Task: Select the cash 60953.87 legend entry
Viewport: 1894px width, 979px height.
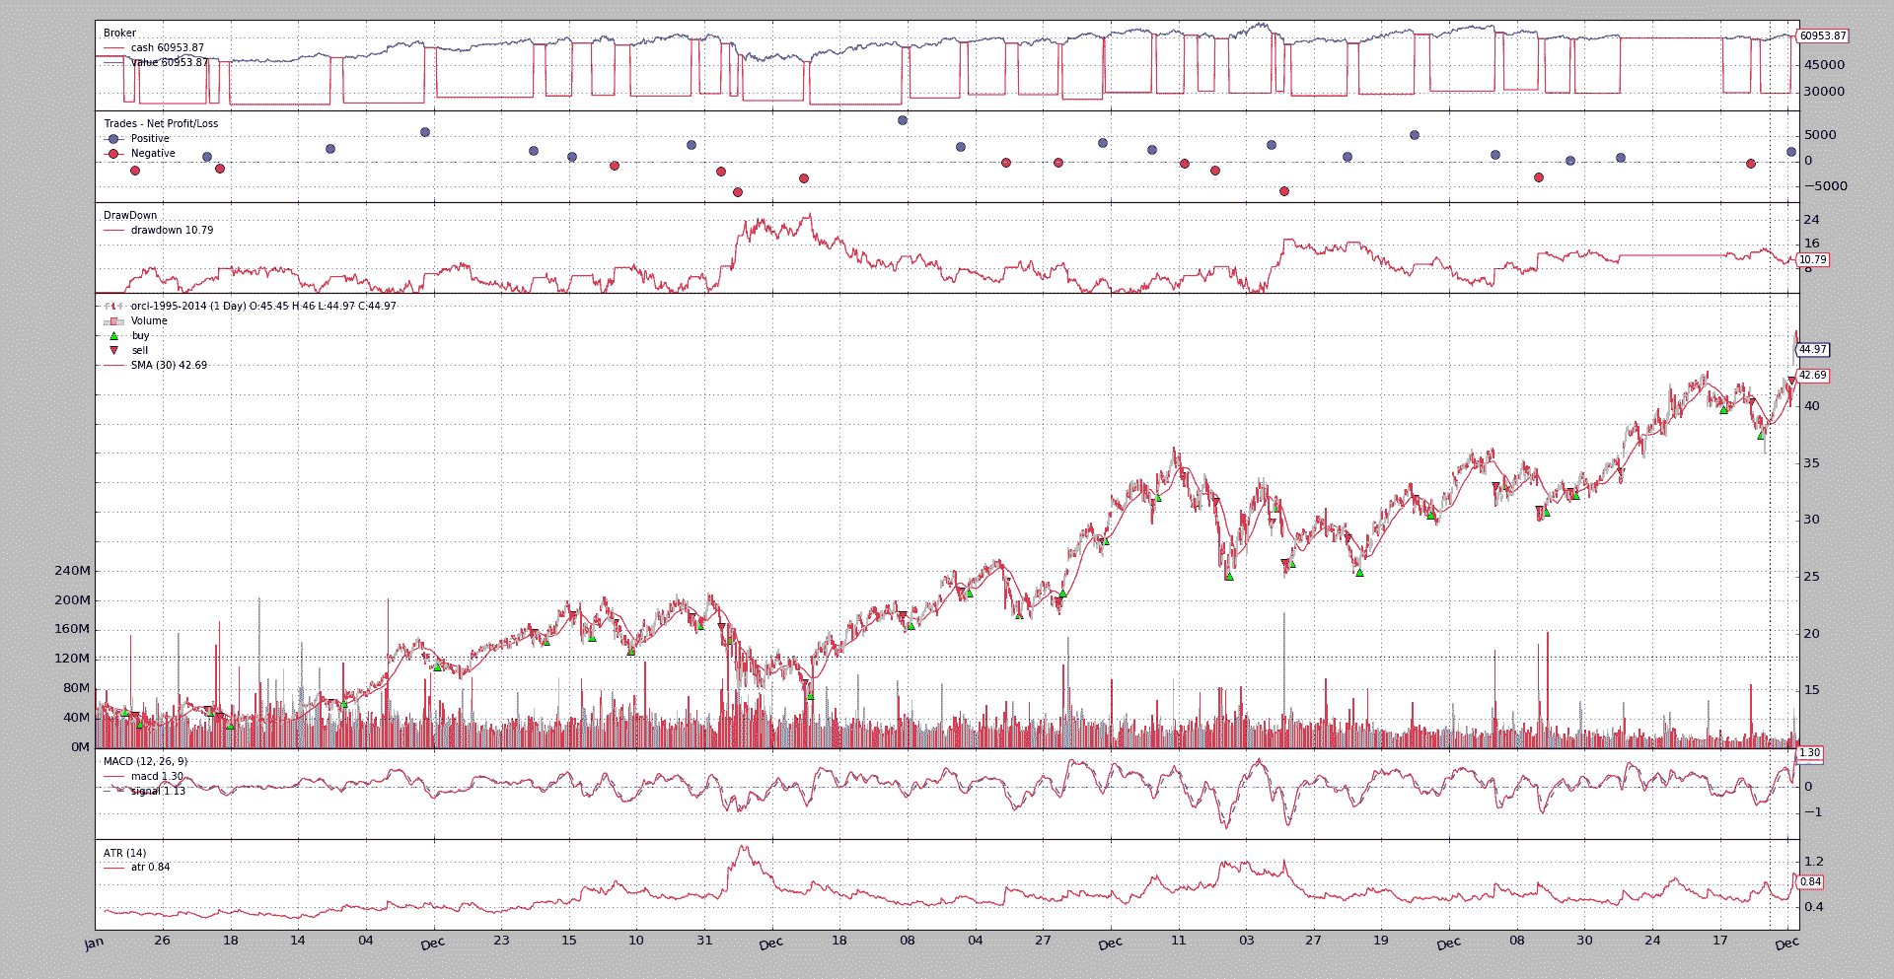Action: tap(154, 48)
